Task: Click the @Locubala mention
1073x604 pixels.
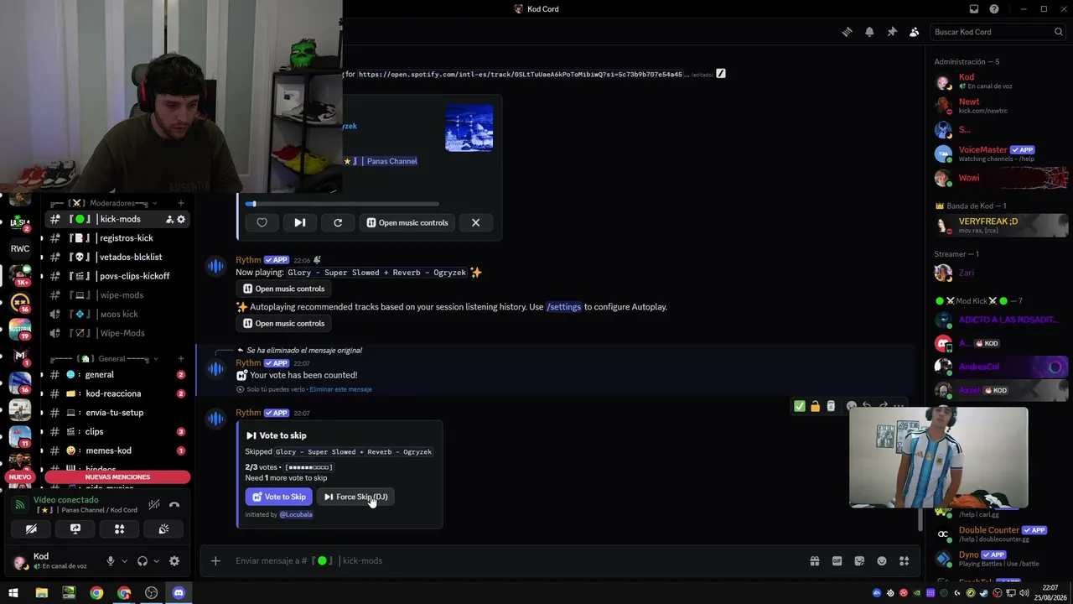Action: (x=296, y=514)
